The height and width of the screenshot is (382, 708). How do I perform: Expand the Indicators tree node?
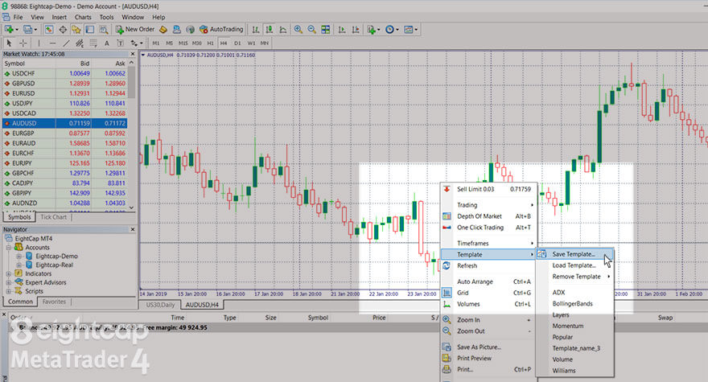coord(9,273)
